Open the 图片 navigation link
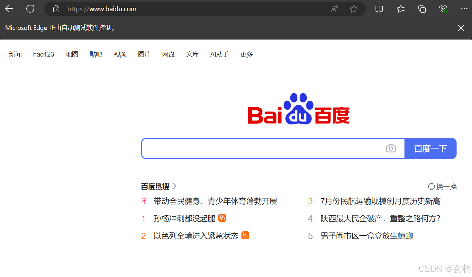Viewport: 472px width, 277px height. tap(144, 54)
